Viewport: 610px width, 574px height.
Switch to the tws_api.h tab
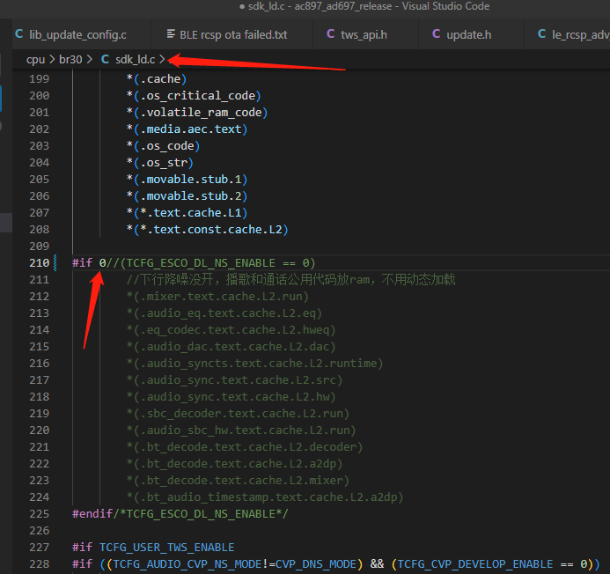[364, 34]
